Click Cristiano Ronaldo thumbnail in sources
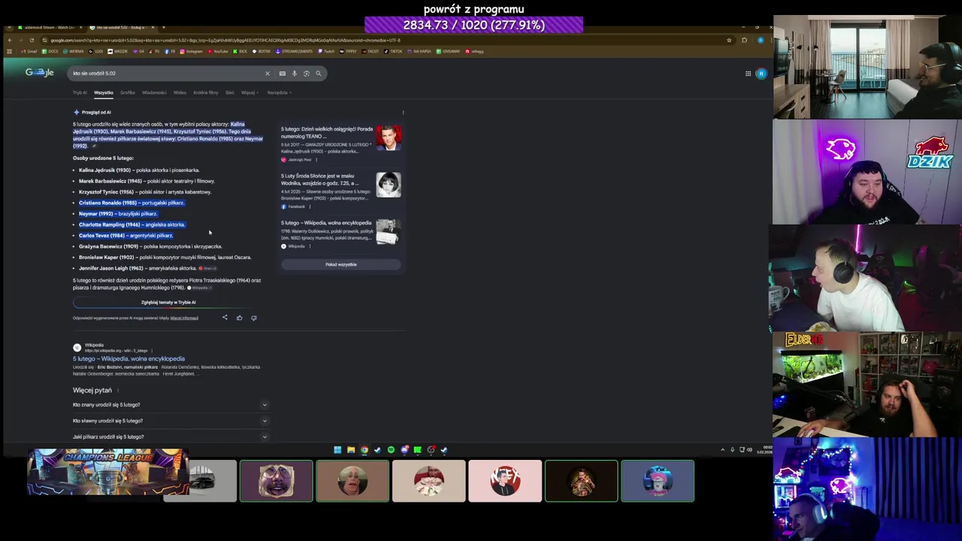Viewport: 962px width, 541px height. [389, 138]
